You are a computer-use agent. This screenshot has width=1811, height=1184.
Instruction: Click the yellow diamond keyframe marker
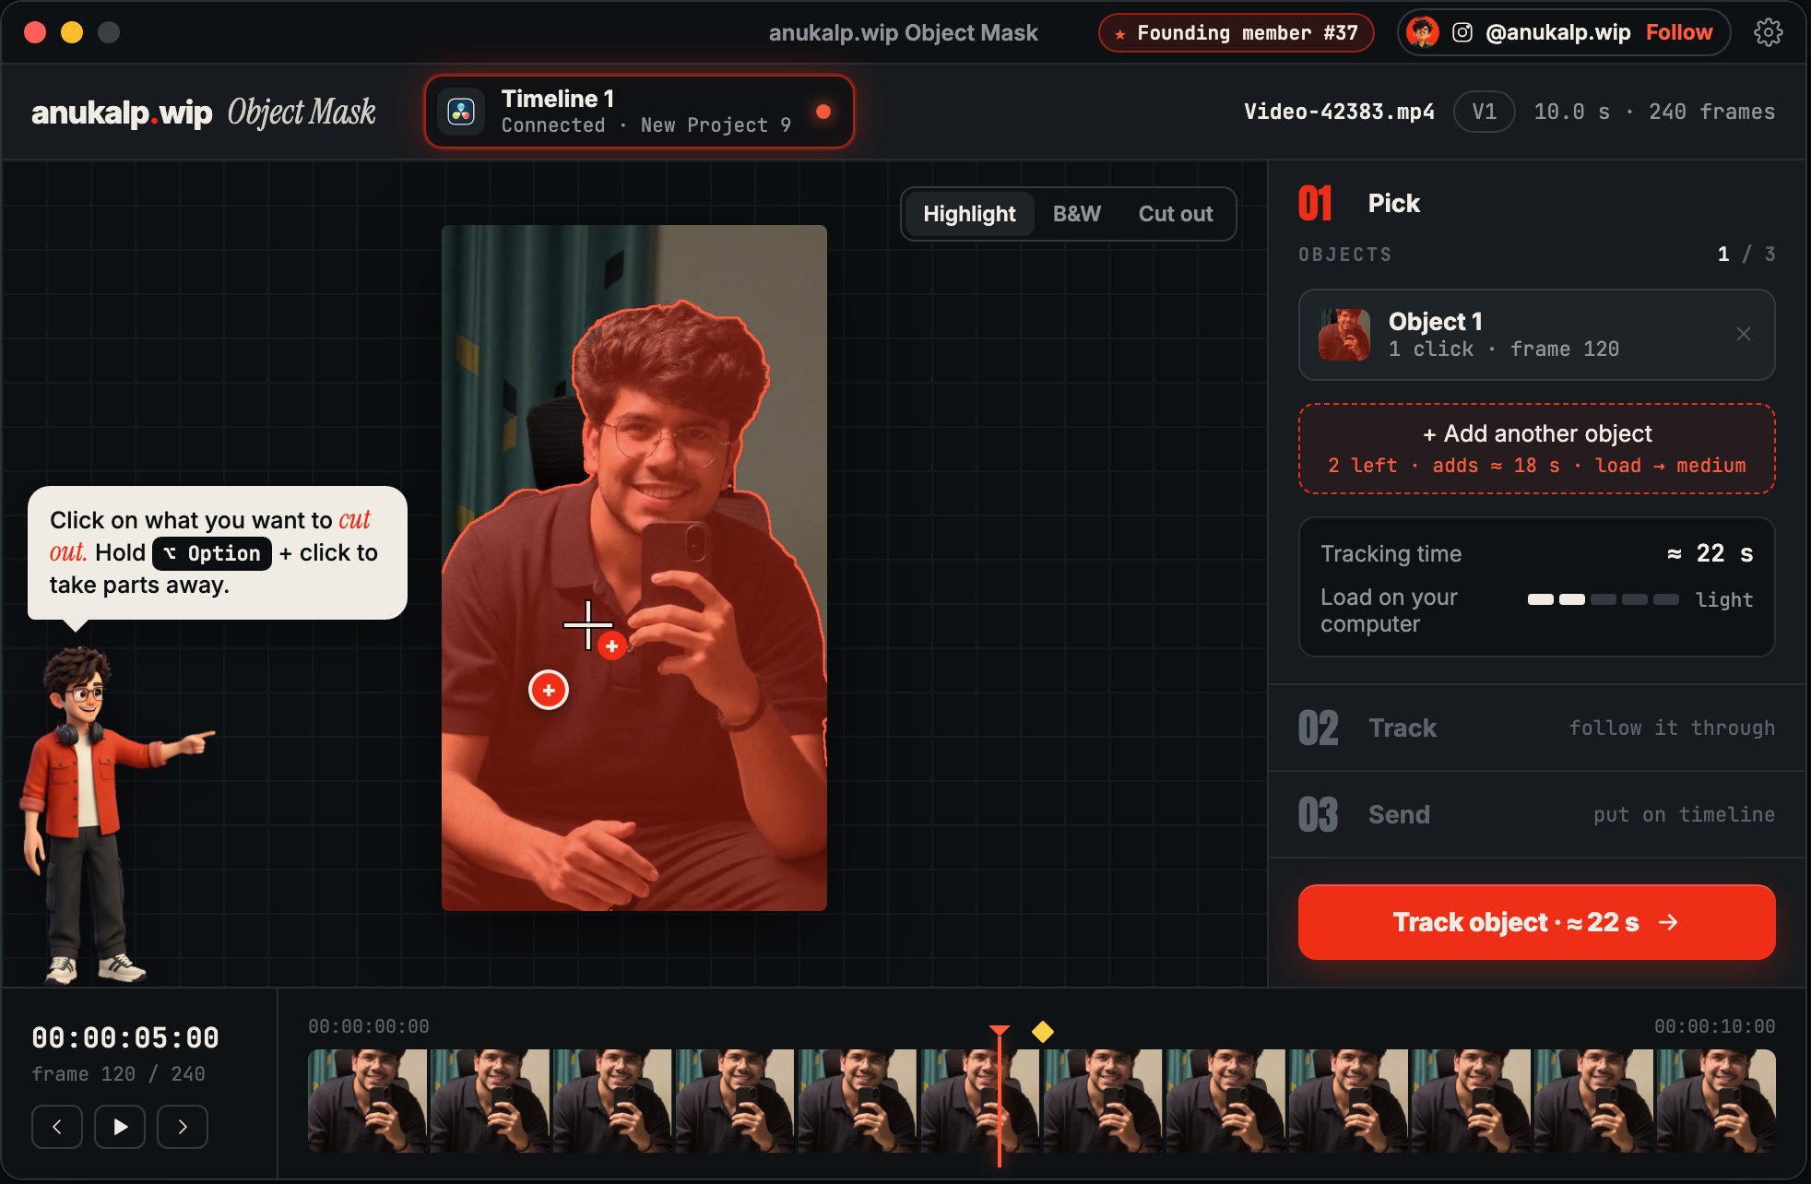[1043, 1031]
